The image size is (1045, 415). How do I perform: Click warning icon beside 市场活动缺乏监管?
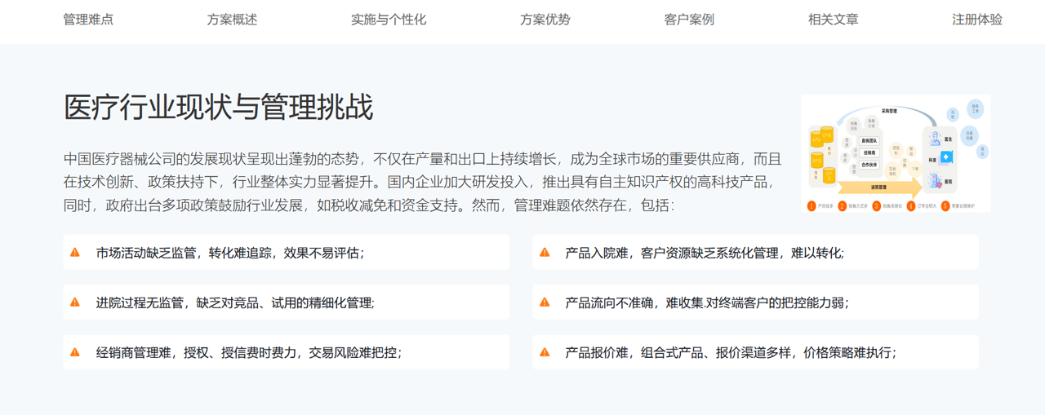pos(75,253)
